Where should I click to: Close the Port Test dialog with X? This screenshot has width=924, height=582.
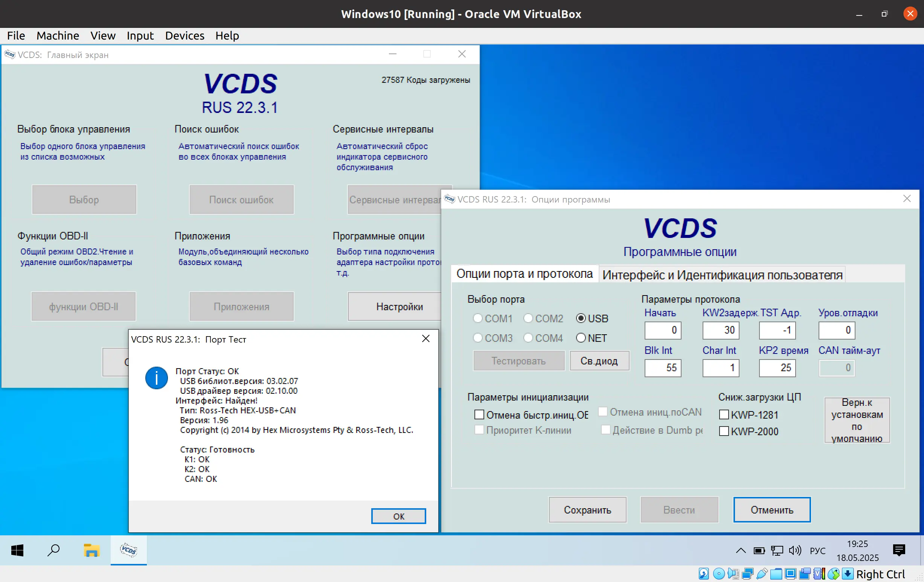tap(425, 338)
